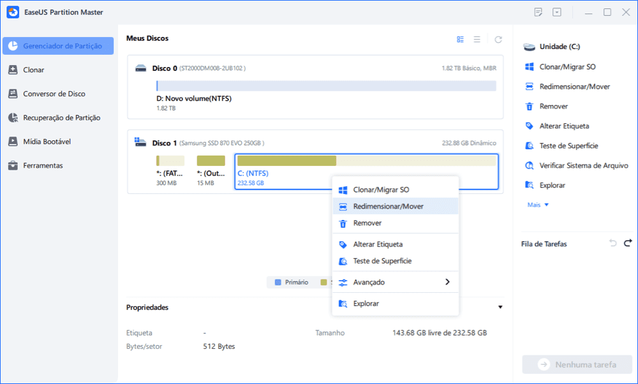Click '232.88 GB Dinâmico' disk info text
This screenshot has height=384, width=638.
[469, 143]
